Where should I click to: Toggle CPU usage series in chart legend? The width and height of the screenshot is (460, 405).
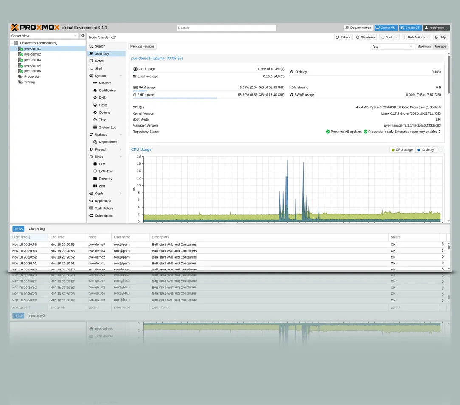coord(402,149)
